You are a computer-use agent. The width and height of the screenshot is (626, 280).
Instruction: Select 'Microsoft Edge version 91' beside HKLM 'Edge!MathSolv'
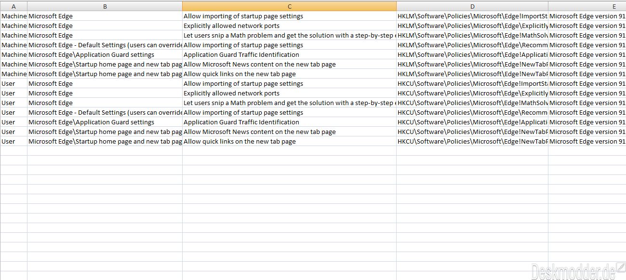[587, 35]
